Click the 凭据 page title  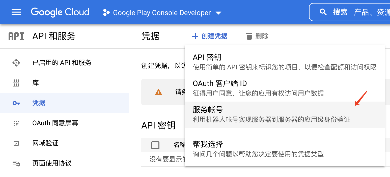tap(150, 36)
